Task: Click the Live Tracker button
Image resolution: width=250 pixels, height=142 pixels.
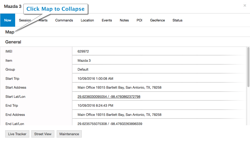Action: pyautogui.click(x=17, y=134)
